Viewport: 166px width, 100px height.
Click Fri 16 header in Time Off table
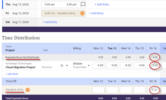pyautogui.click(x=153, y=81)
